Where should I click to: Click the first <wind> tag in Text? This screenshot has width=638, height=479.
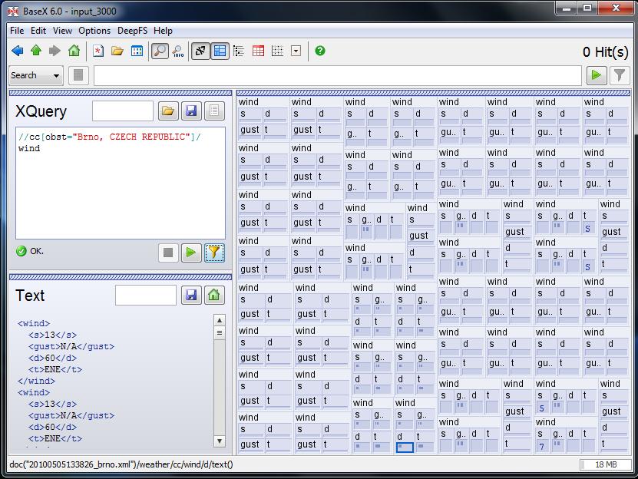[x=34, y=323]
